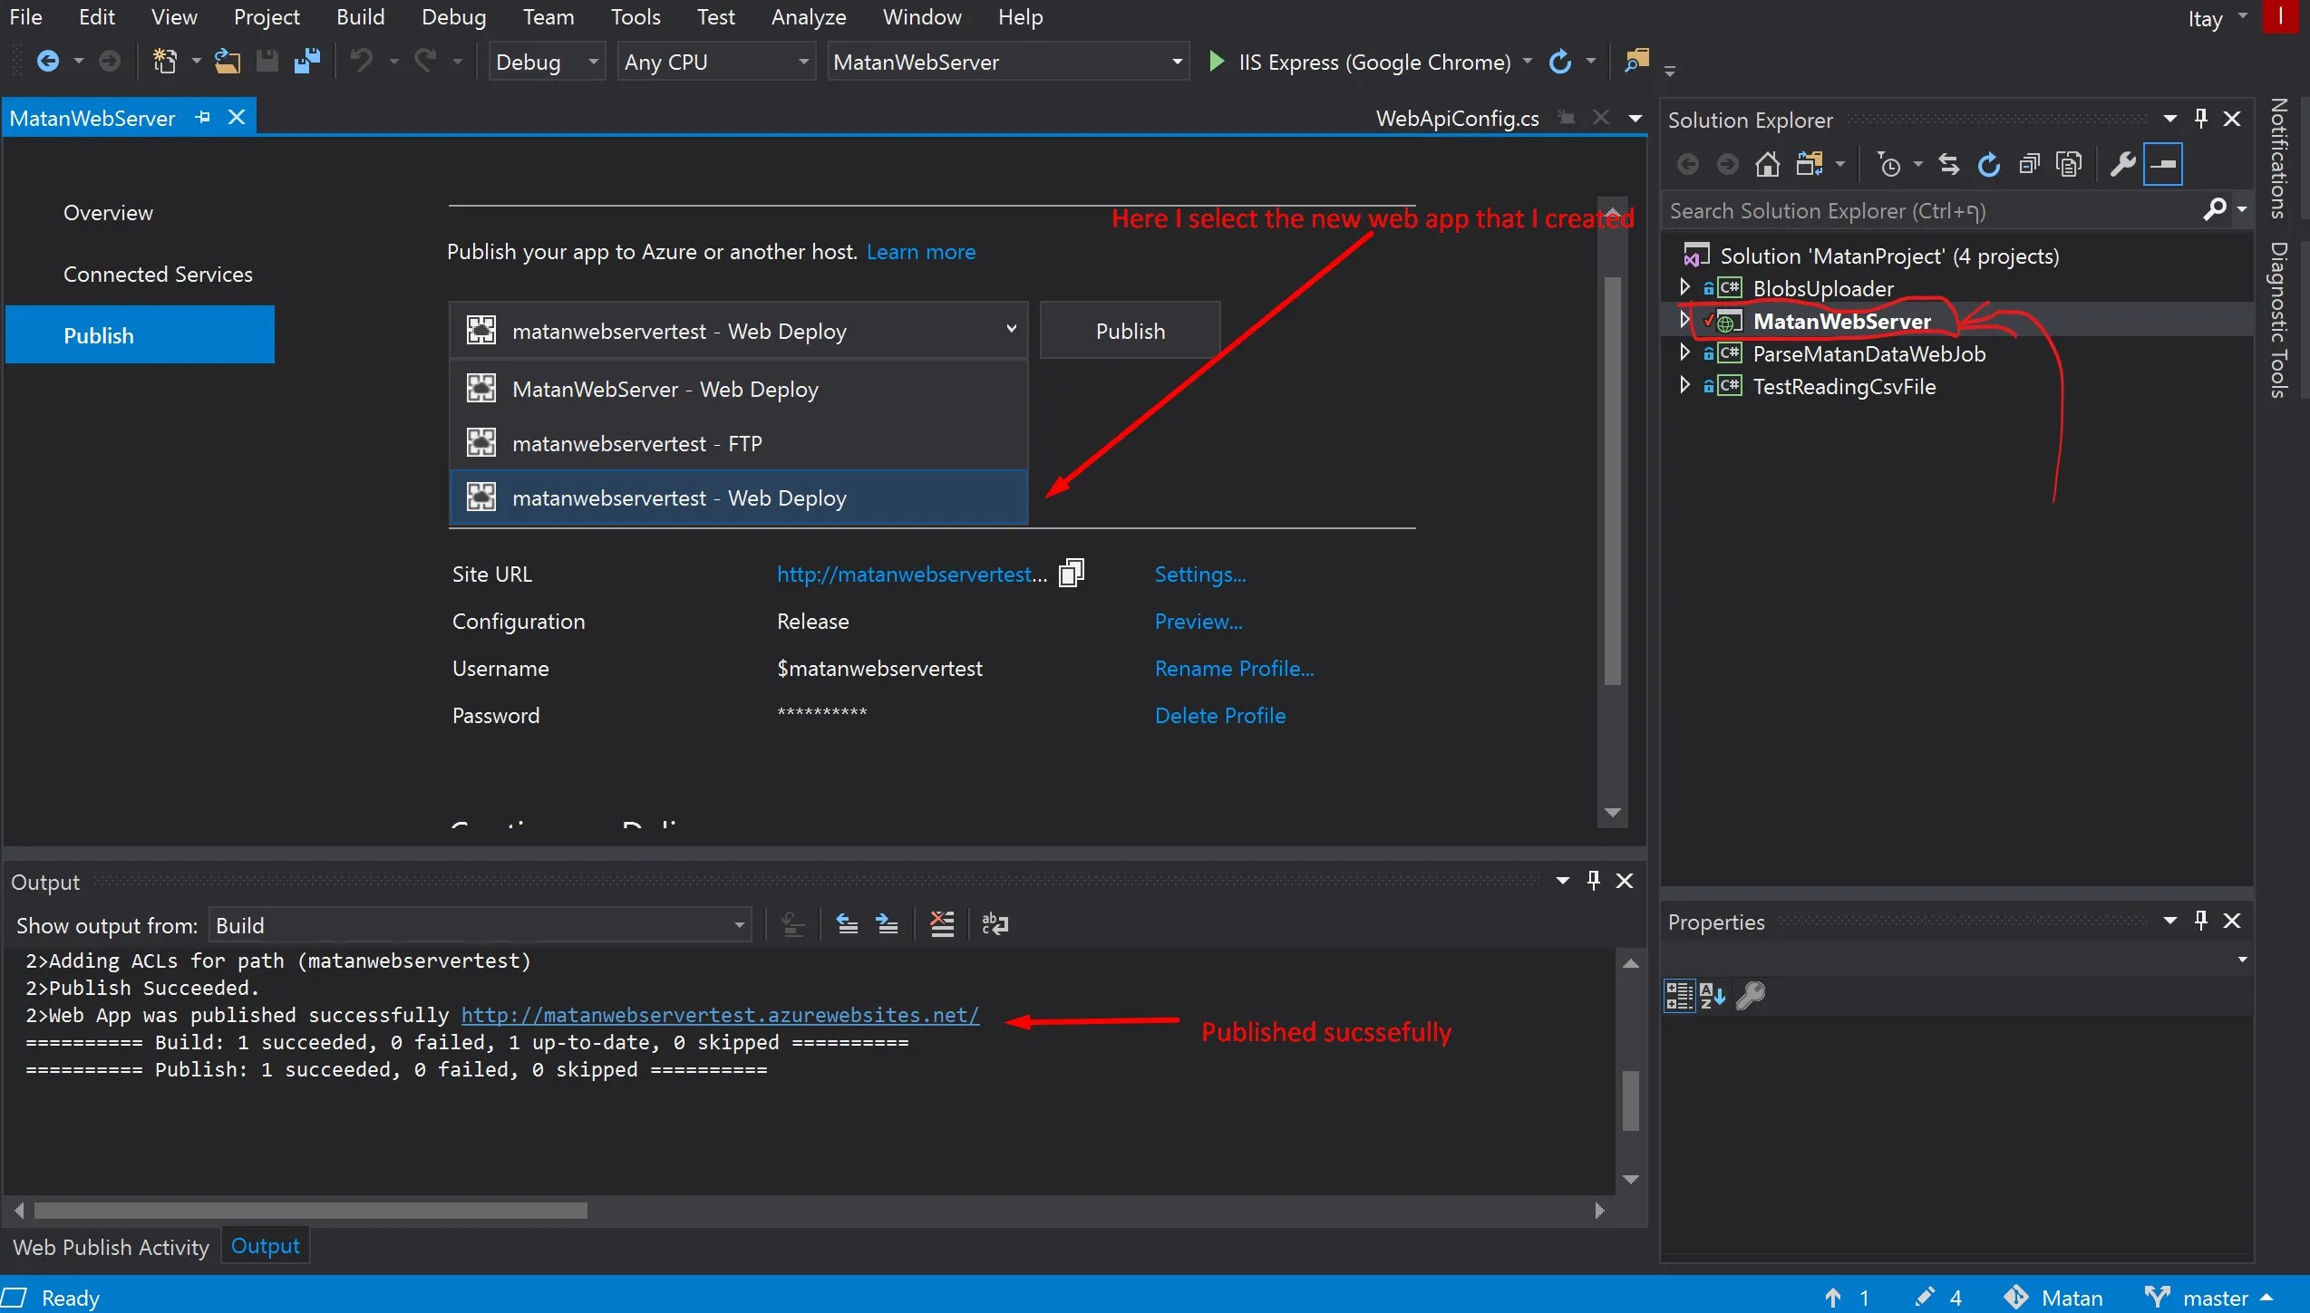2310x1313 pixels.
Task: Open the Delete Profile link
Action: click(1219, 715)
